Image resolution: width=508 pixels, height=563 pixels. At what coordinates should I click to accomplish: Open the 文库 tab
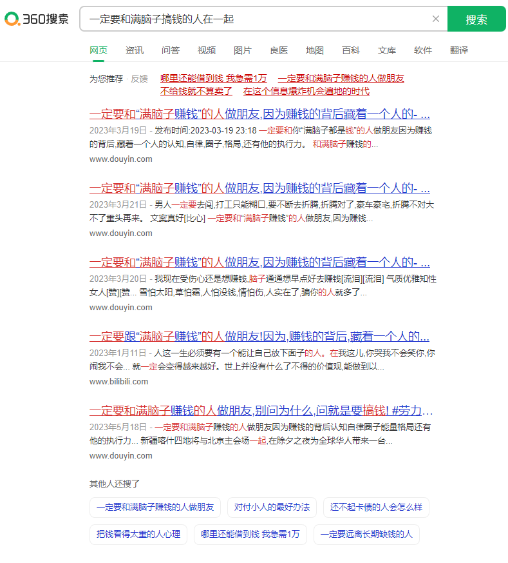point(387,50)
